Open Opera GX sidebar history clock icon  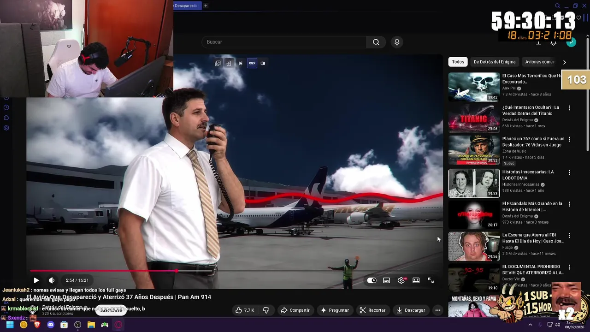click(6, 107)
